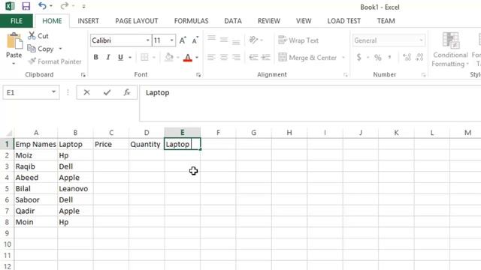Click the formula bar containing Laptop
This screenshot has width=481, height=270.
click(x=310, y=103)
